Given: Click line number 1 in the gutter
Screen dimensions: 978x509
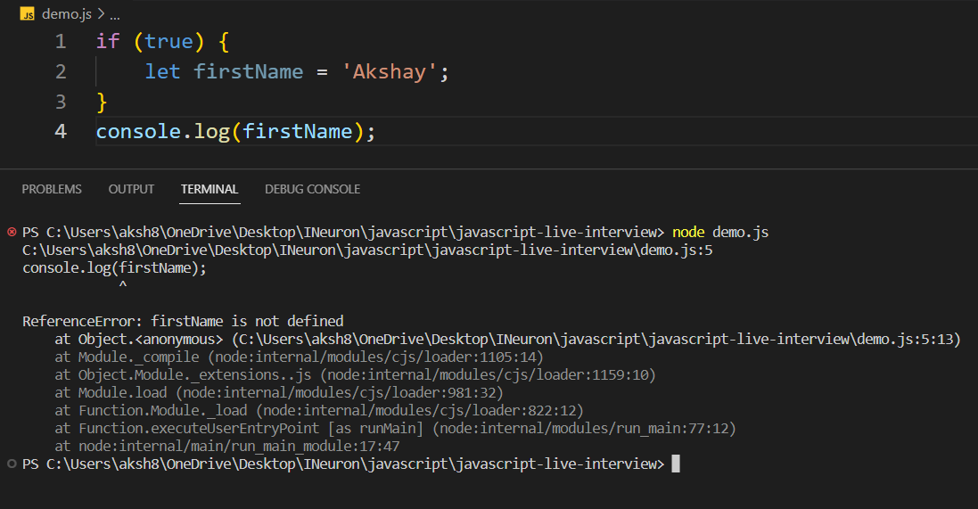Looking at the screenshot, I should (x=61, y=41).
